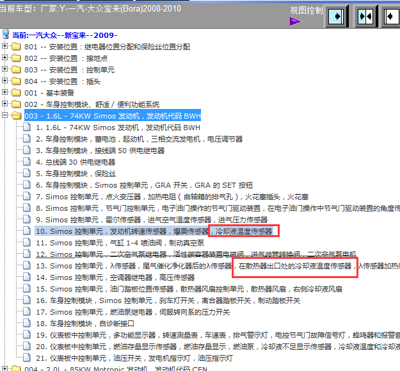Screen dimensions: 400x371
Task: Expand the 801 安装位置 folder node
Action: pyautogui.click(x=4, y=45)
